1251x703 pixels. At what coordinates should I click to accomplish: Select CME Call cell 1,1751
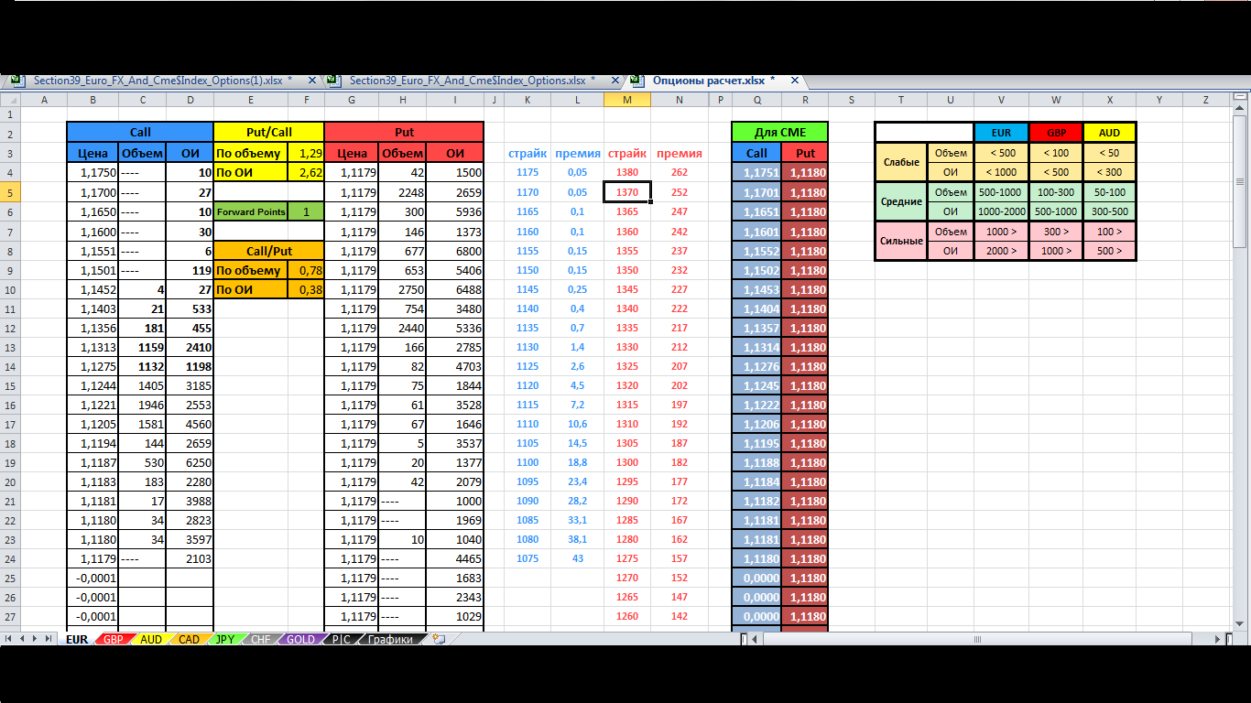click(757, 173)
